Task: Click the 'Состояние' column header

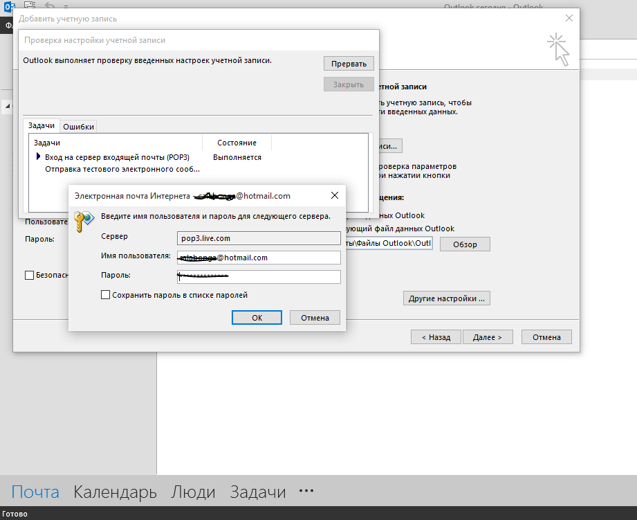Action: pyautogui.click(x=237, y=143)
